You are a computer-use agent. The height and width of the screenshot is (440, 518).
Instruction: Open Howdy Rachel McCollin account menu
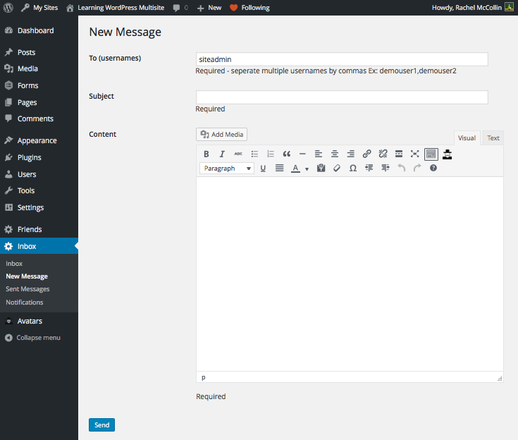tap(473, 8)
